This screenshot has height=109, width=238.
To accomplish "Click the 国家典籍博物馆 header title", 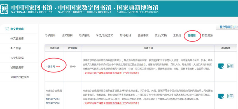I will pos(137,9).
